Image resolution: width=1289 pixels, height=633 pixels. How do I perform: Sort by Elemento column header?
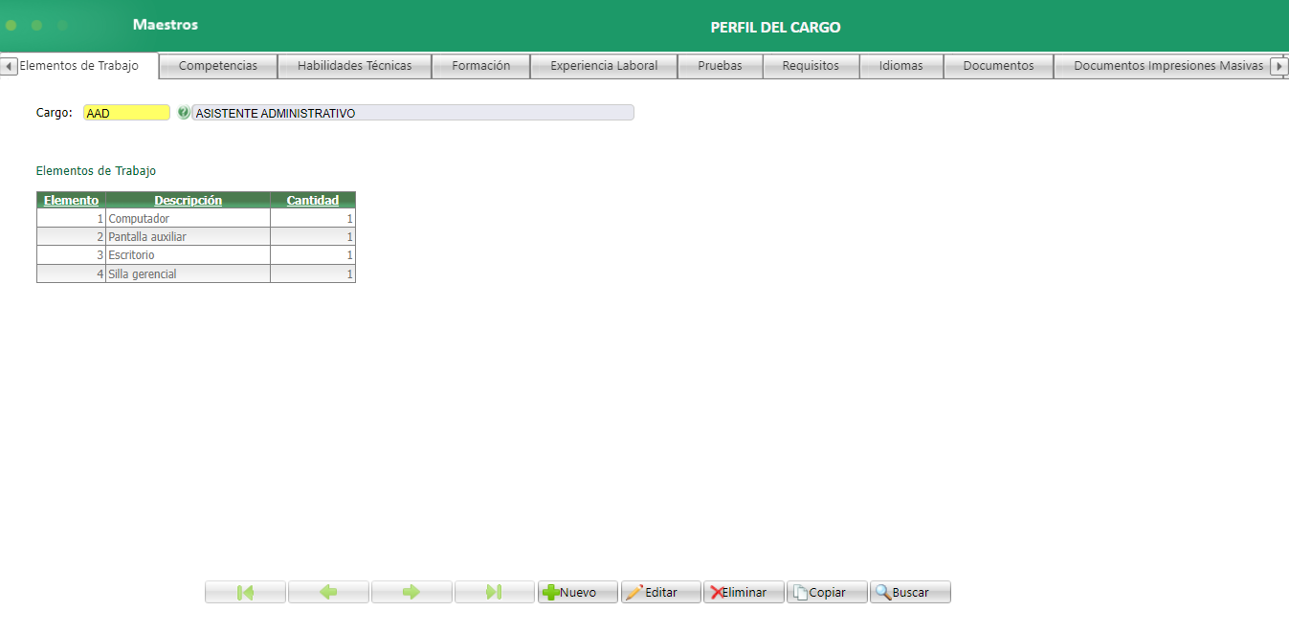(x=71, y=201)
